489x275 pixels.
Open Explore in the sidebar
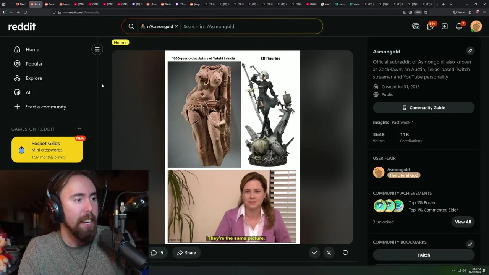[34, 78]
